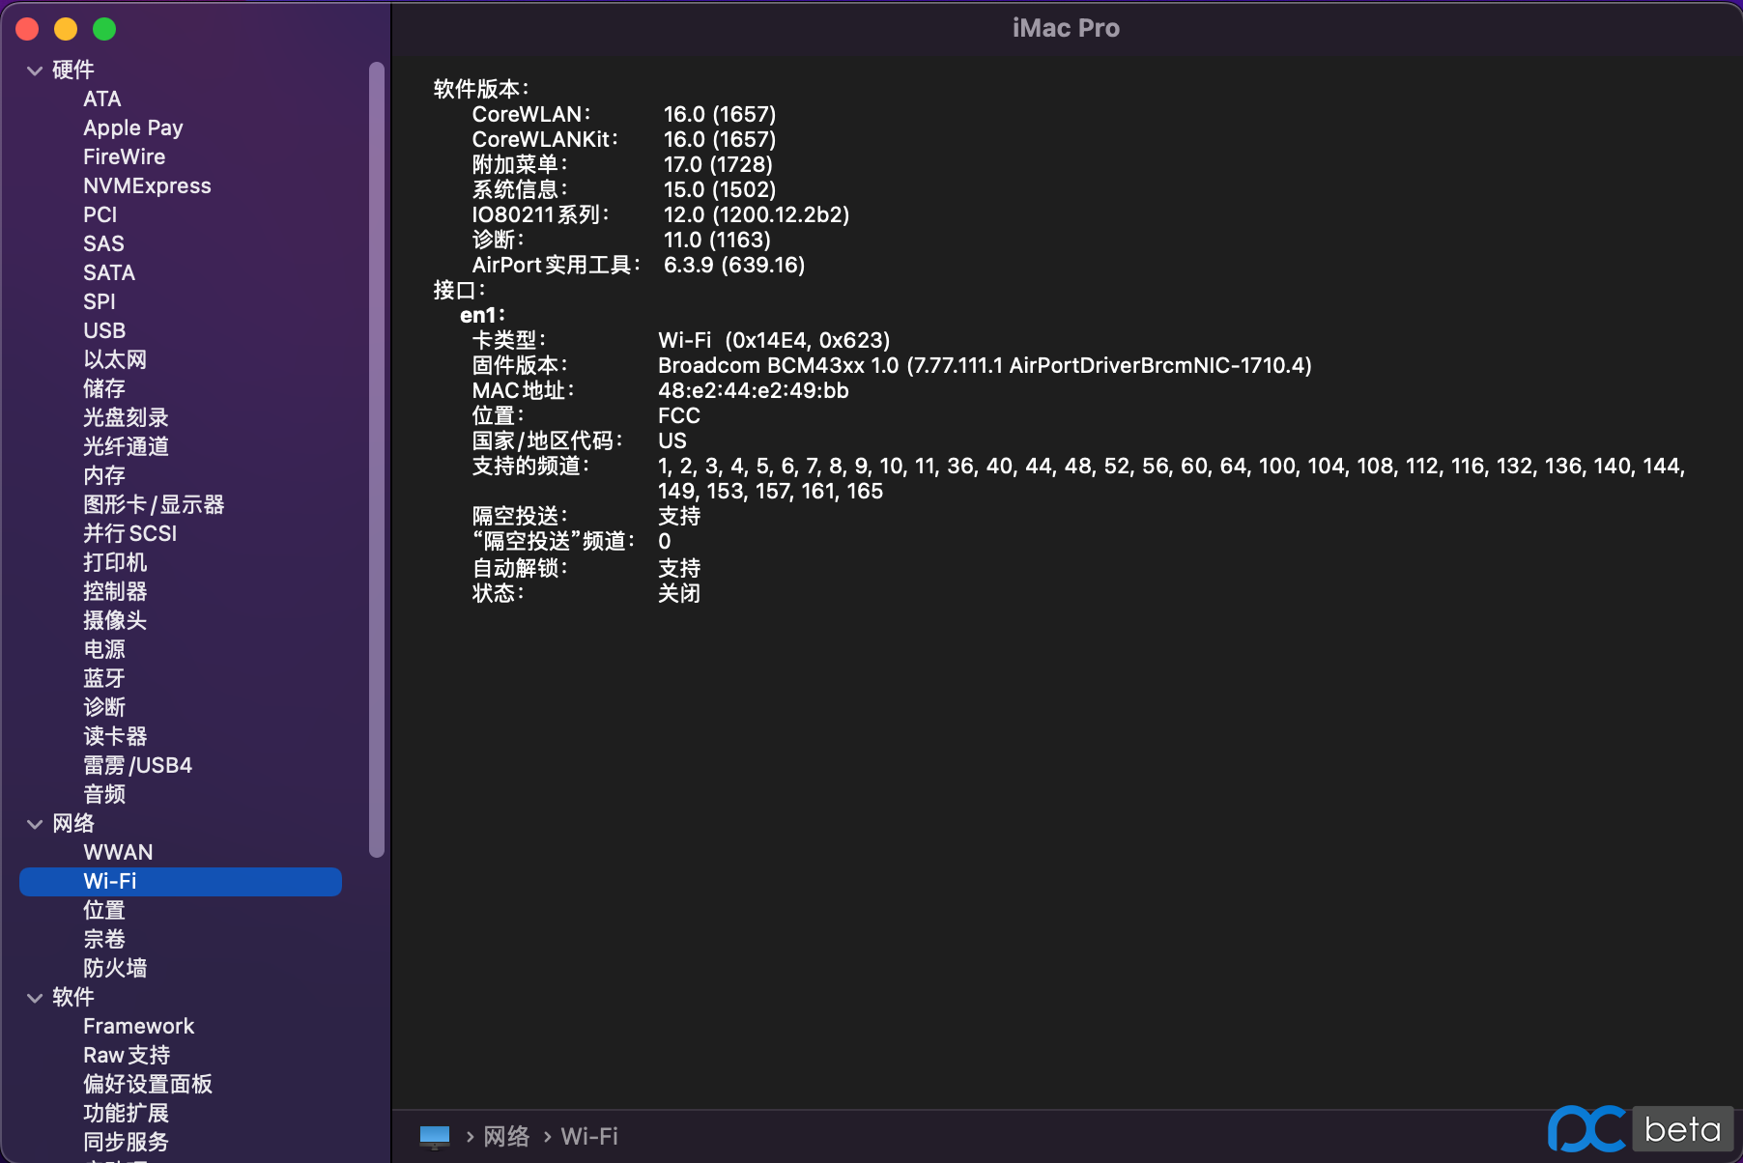
Task: Click the yellow minimize window button
Action: [x=66, y=29]
